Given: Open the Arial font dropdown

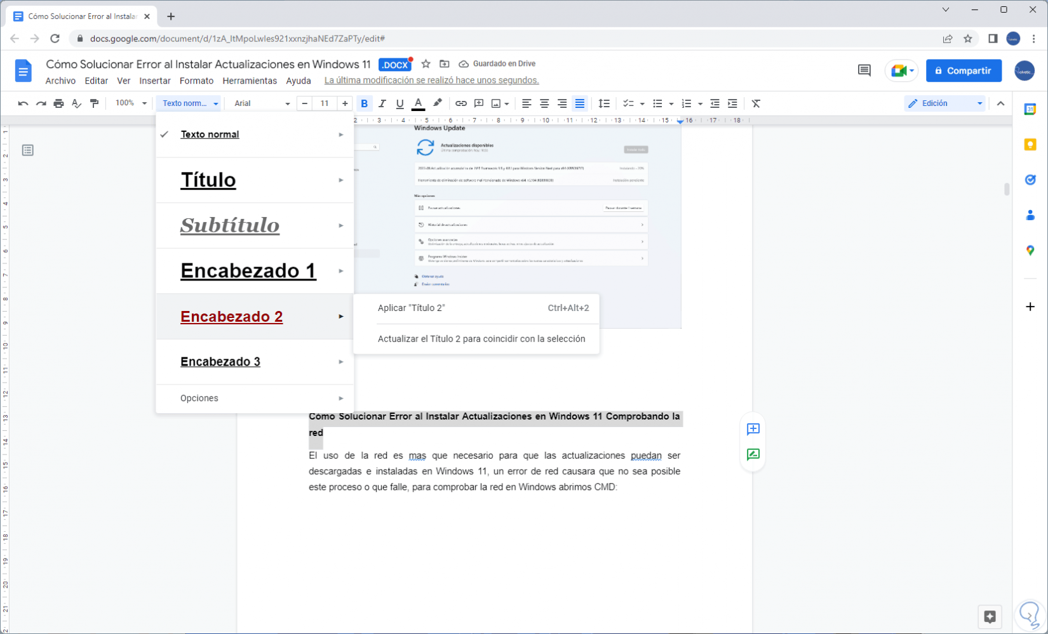Looking at the screenshot, I should [x=261, y=103].
